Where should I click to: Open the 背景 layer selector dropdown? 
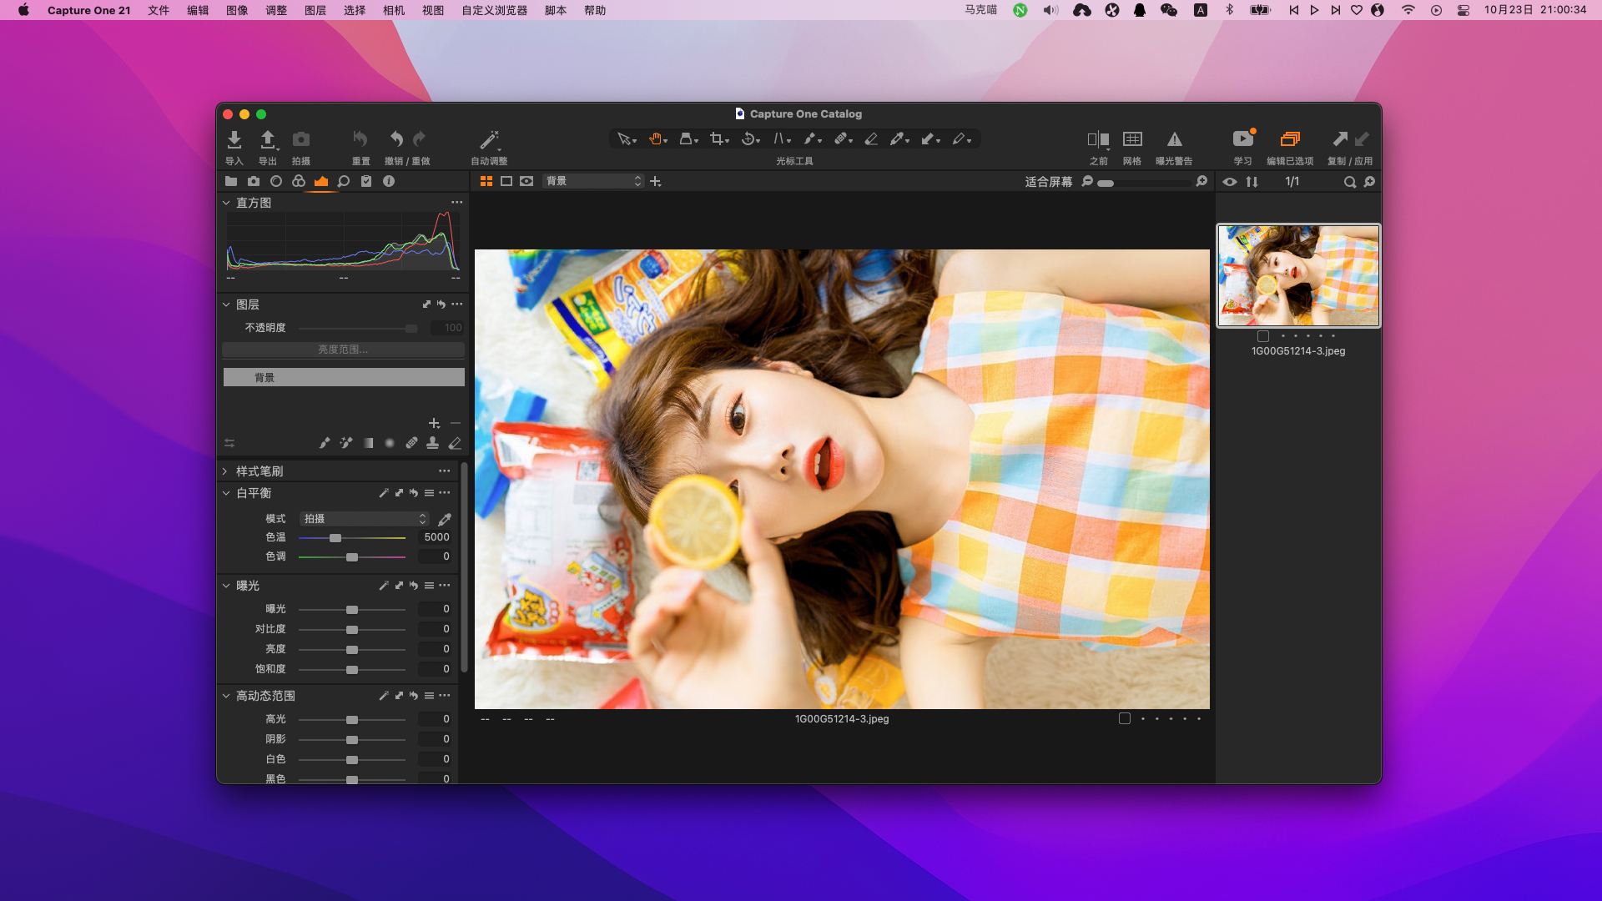592,180
